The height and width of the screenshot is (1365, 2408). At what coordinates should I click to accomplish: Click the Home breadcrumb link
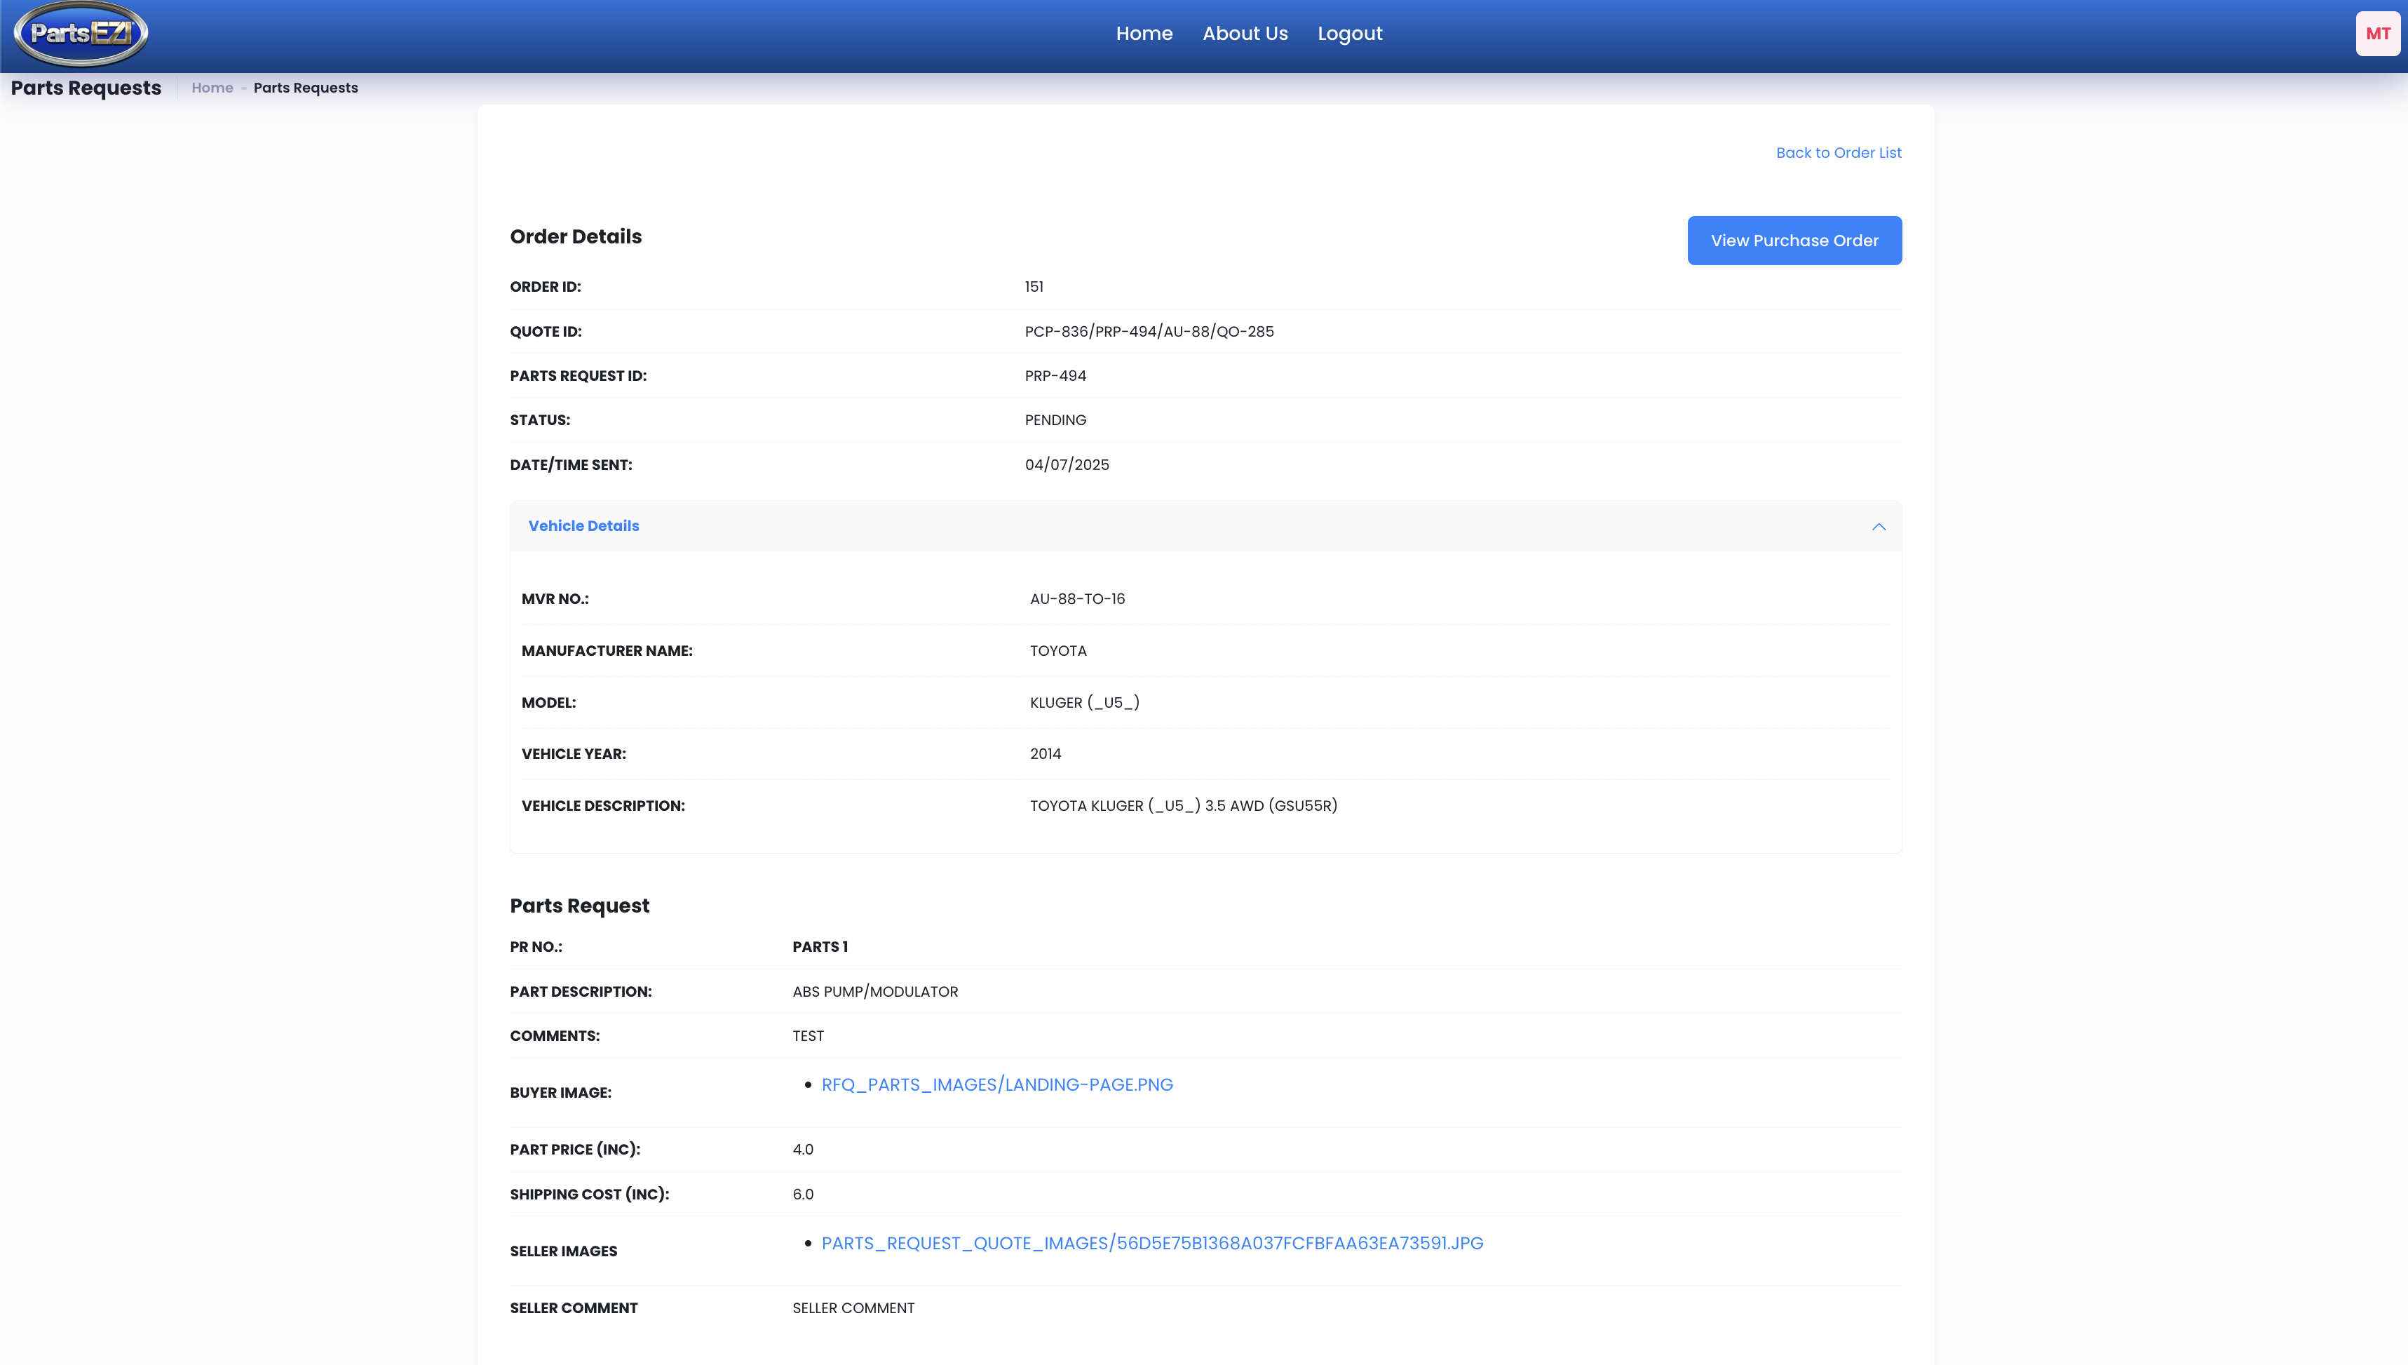pyautogui.click(x=212, y=88)
